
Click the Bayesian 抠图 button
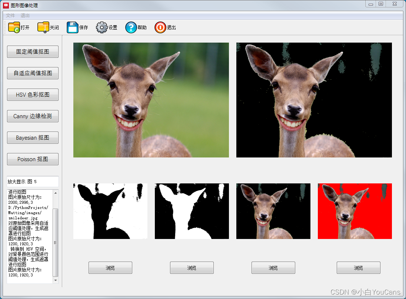(x=33, y=137)
